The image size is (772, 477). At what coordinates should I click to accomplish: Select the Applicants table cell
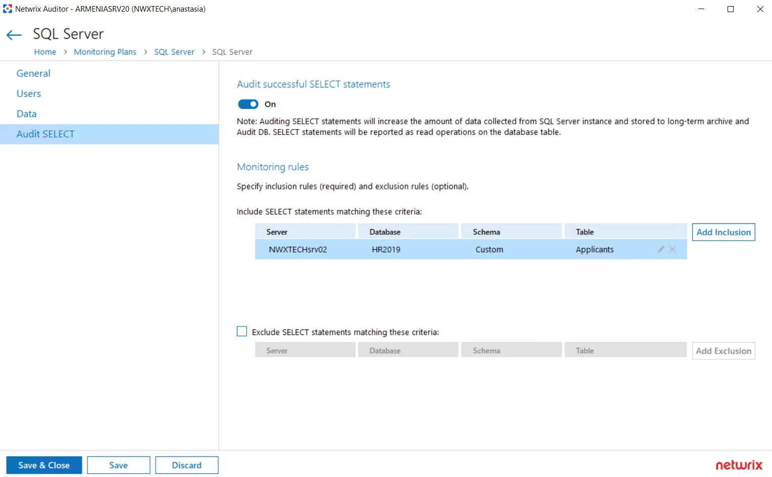[x=595, y=250]
